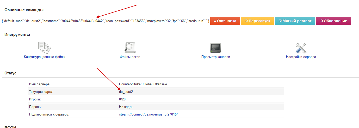Click the Настройки сервера wrench icon
Screen dimensions: 359x128
301,48
